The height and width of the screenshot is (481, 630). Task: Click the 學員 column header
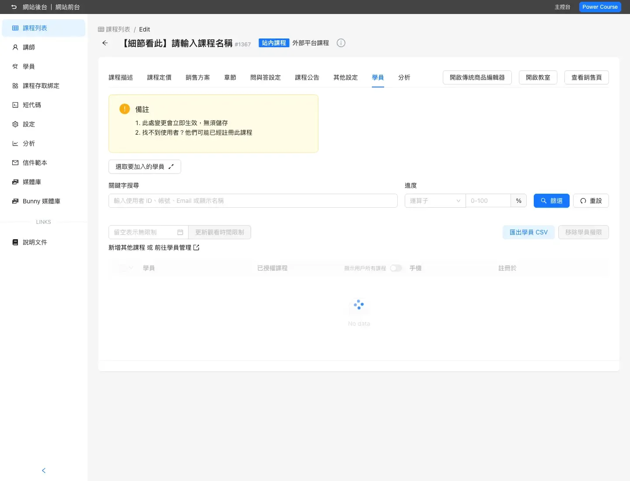149,268
